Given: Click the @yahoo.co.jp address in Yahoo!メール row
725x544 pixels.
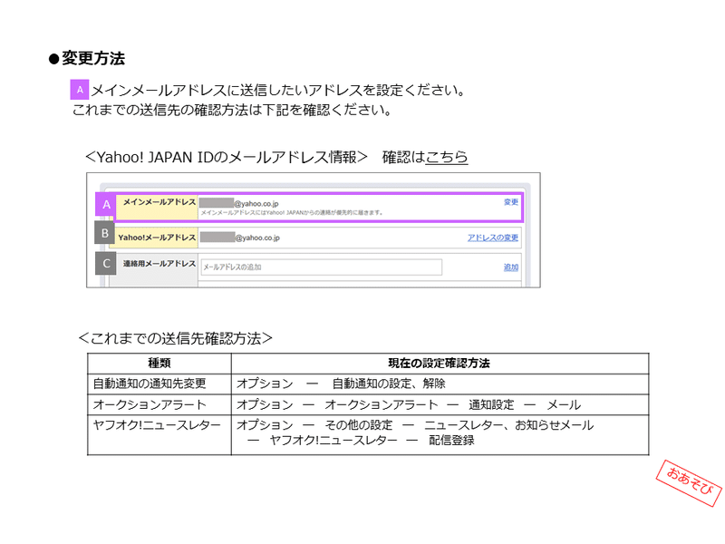Looking at the screenshot, I should tap(240, 238).
